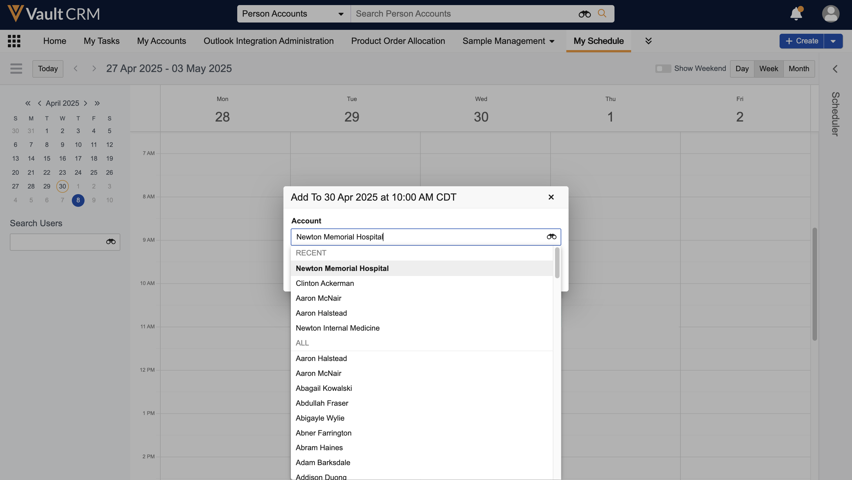Image resolution: width=852 pixels, height=480 pixels.
Task: Click the Today button
Action: click(48, 69)
